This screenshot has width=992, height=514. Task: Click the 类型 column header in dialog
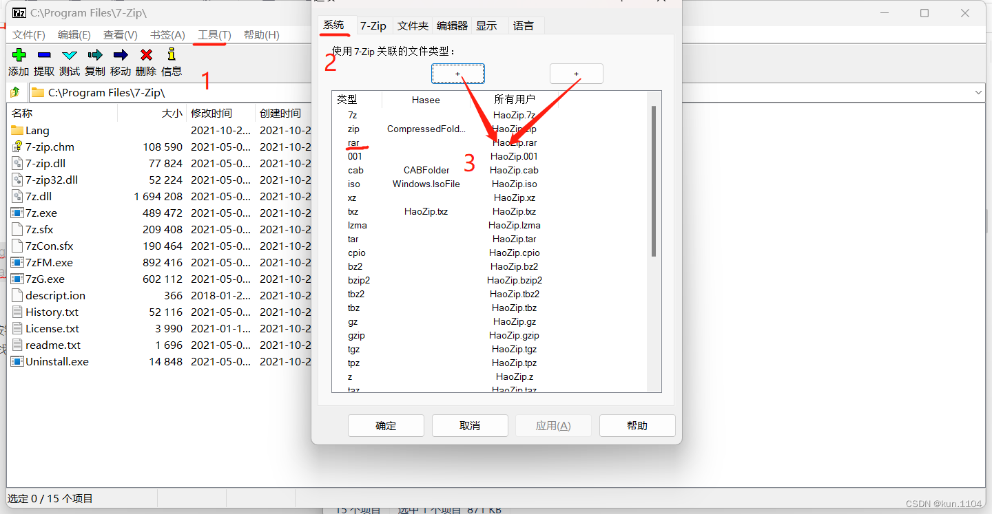[357, 100]
